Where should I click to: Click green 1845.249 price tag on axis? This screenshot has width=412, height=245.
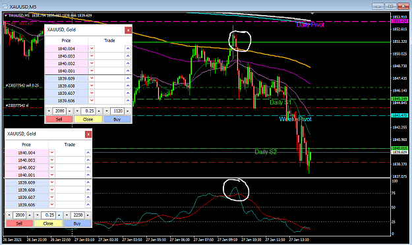(399, 99)
